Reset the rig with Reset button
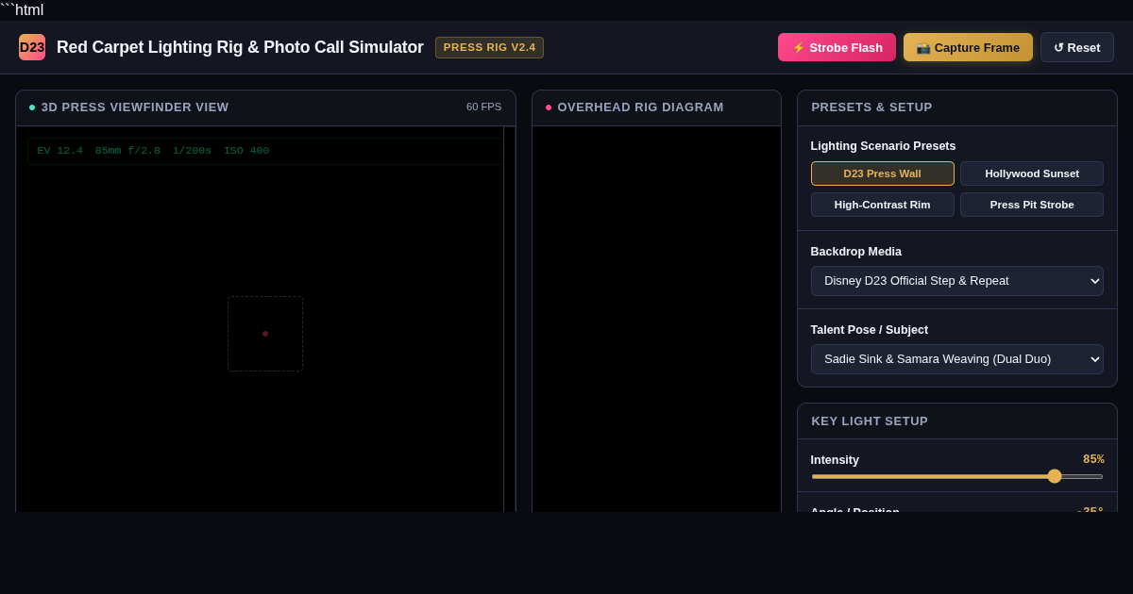Image resolution: width=1133 pixels, height=594 pixels. click(1077, 47)
